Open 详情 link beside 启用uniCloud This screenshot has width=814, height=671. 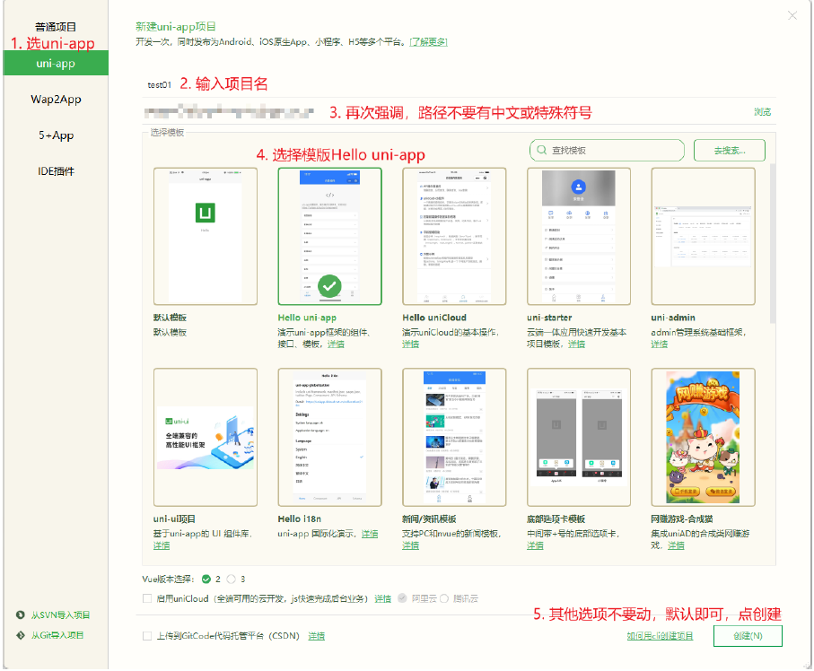[382, 599]
